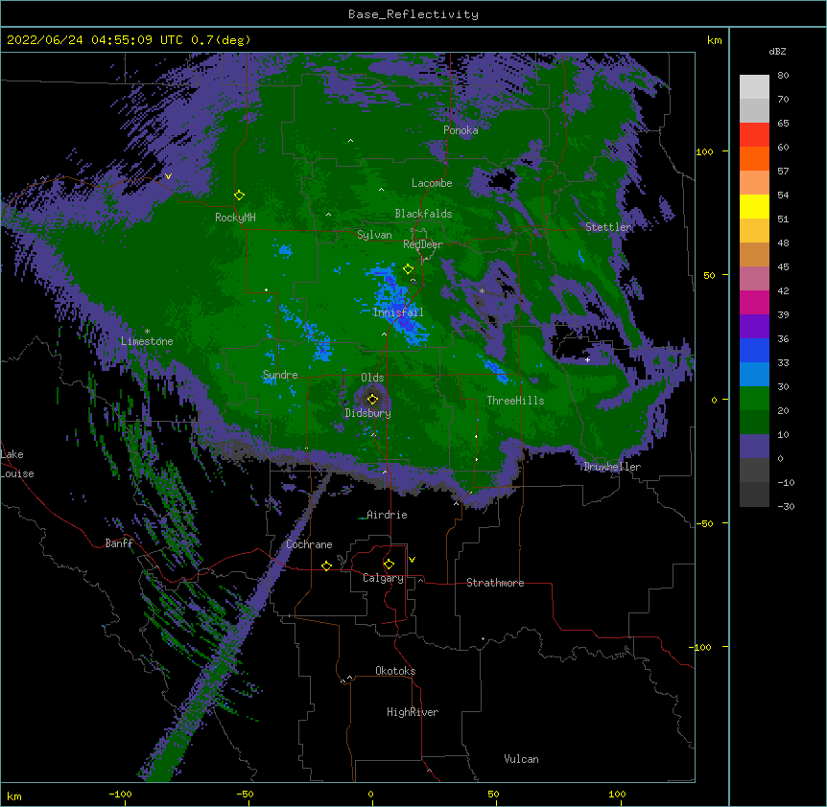827x807 pixels.
Task: Select the yellow 54 dBZ color swatch
Action: (754, 206)
